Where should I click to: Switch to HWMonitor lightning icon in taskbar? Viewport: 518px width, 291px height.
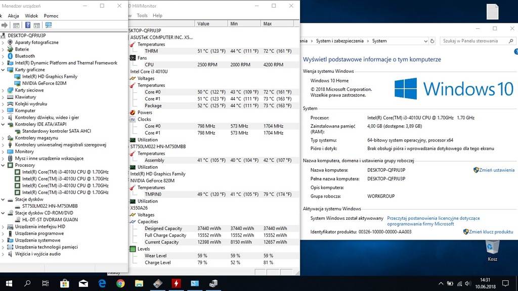click(176, 283)
